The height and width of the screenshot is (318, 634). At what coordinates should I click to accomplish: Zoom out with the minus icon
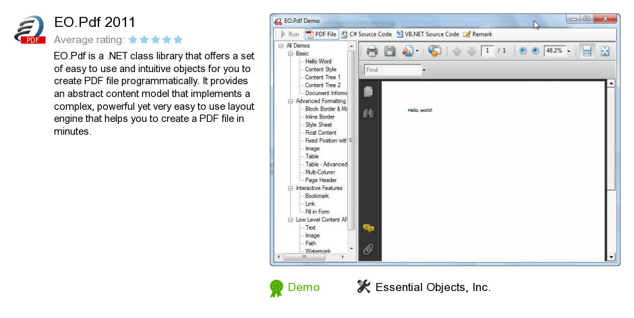[523, 51]
